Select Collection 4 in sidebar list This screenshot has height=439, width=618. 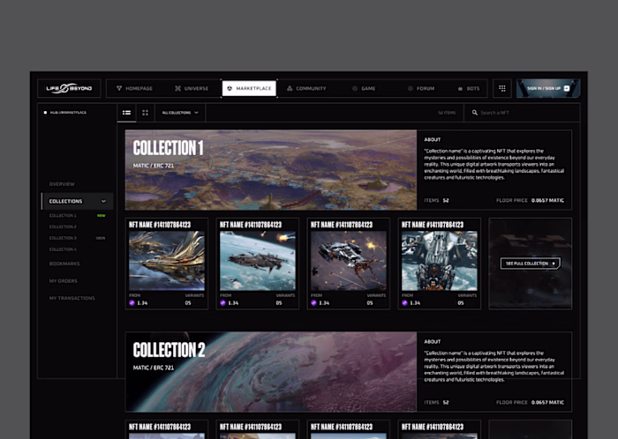[x=63, y=249]
